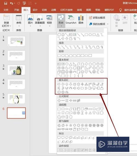Image resolution: width=137 pixels, height=156 pixels.
Task: Select the up arrow in 箭头总汇
Action: [x=67, y=84]
